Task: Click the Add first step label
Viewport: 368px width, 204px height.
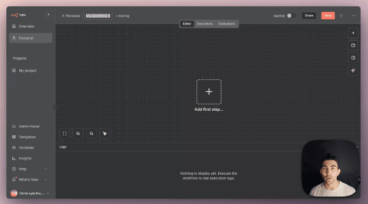Action: (209, 109)
